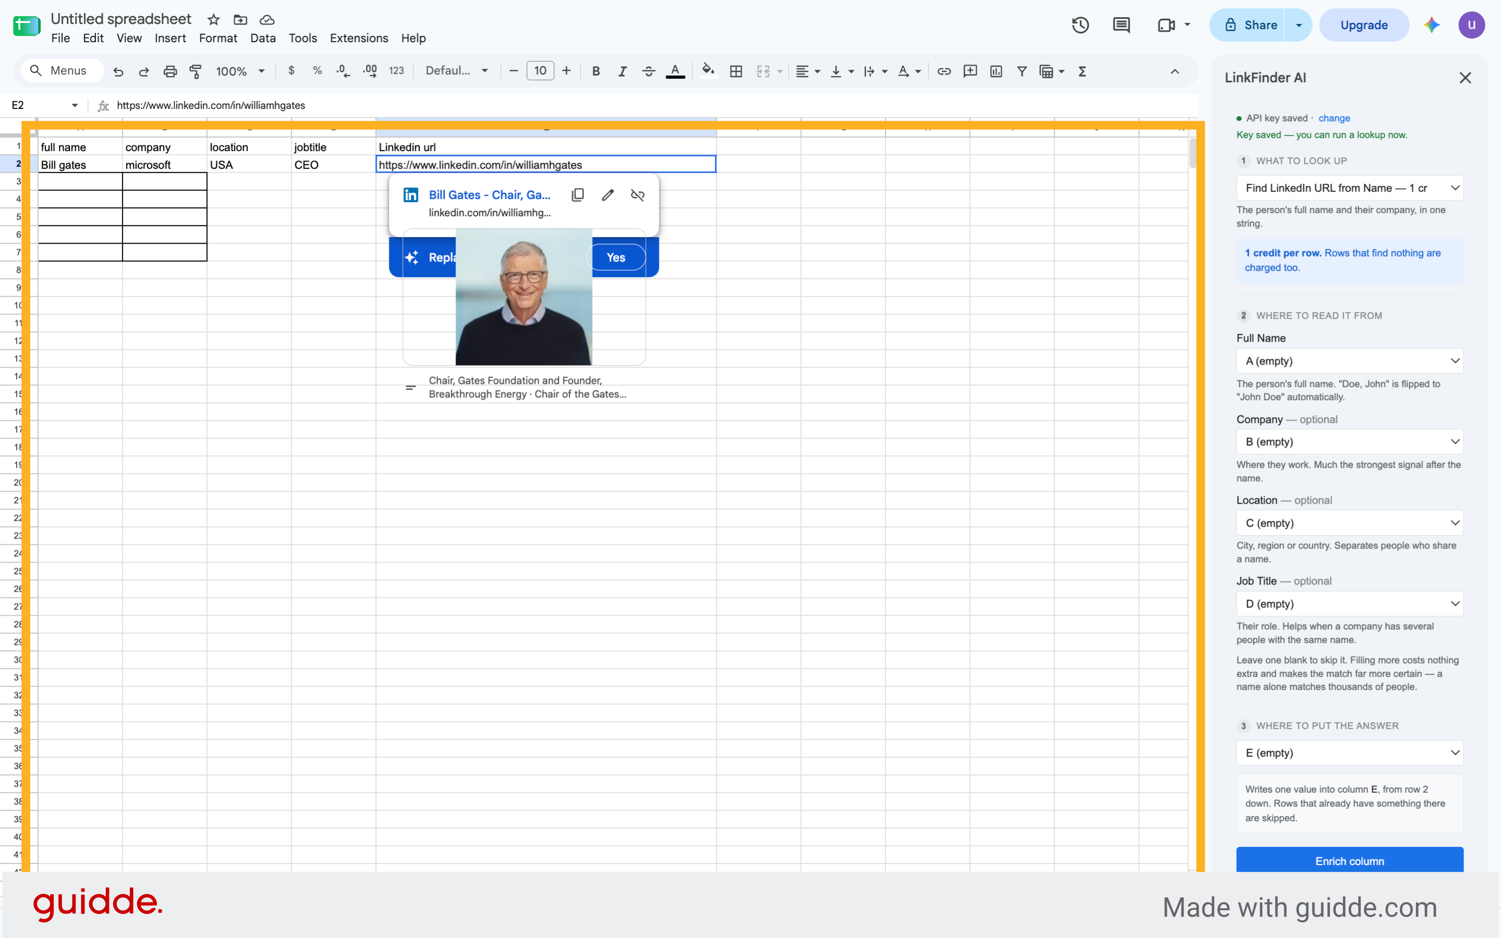This screenshot has width=1501, height=938.
Task: Open the Share options arrow
Action: tap(1299, 25)
